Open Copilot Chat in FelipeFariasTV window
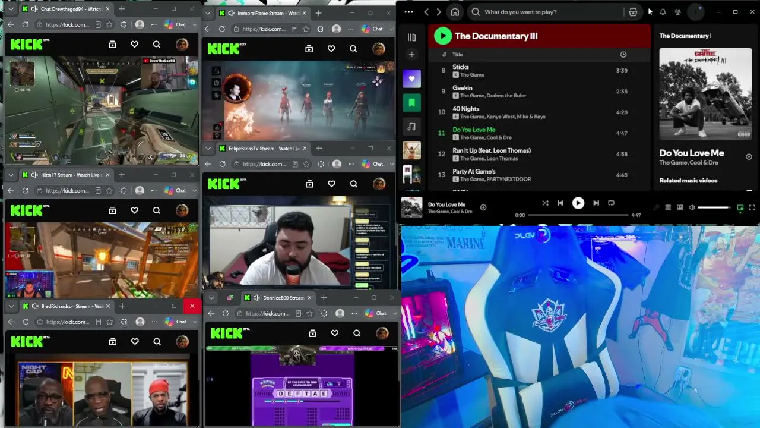Image resolution: width=760 pixels, height=428 pixels. pyautogui.click(x=372, y=164)
